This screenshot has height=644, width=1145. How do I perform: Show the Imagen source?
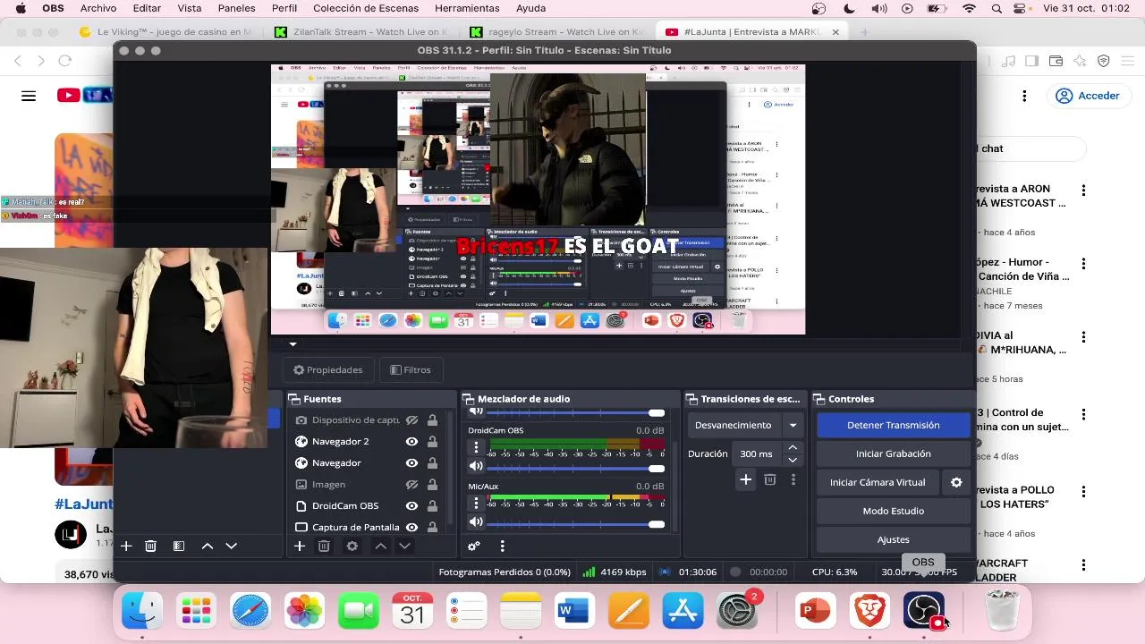[411, 485]
